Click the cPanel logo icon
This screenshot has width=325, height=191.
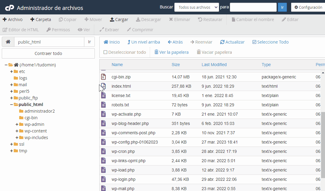click(x=10, y=8)
